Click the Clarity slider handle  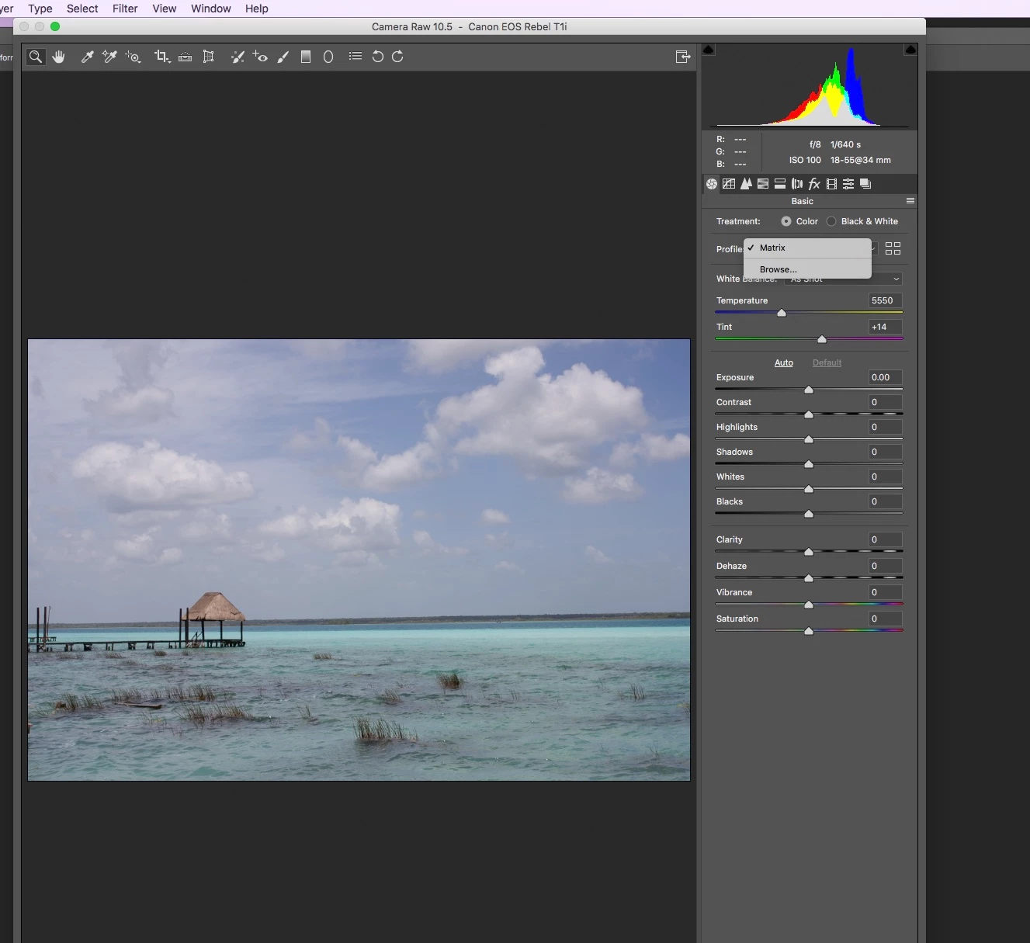pyautogui.click(x=809, y=552)
